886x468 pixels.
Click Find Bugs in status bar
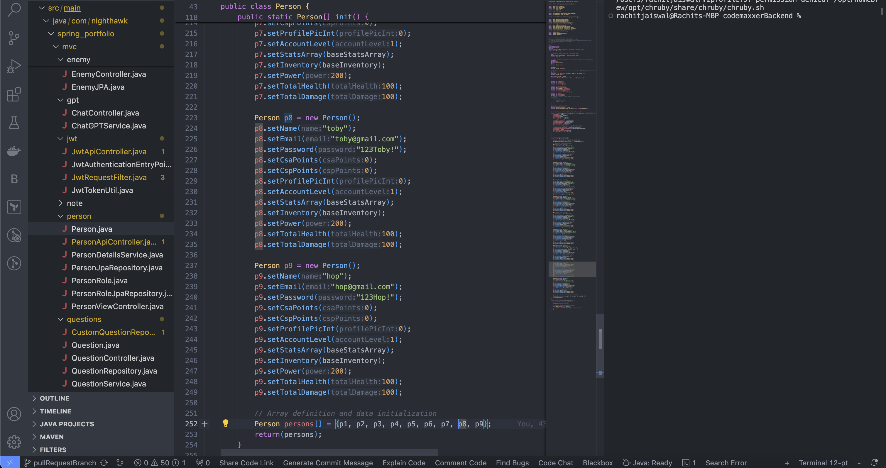click(512, 463)
